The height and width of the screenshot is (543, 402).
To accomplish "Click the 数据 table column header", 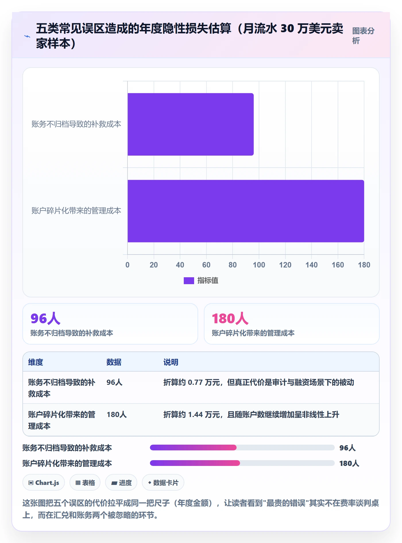I will [114, 362].
